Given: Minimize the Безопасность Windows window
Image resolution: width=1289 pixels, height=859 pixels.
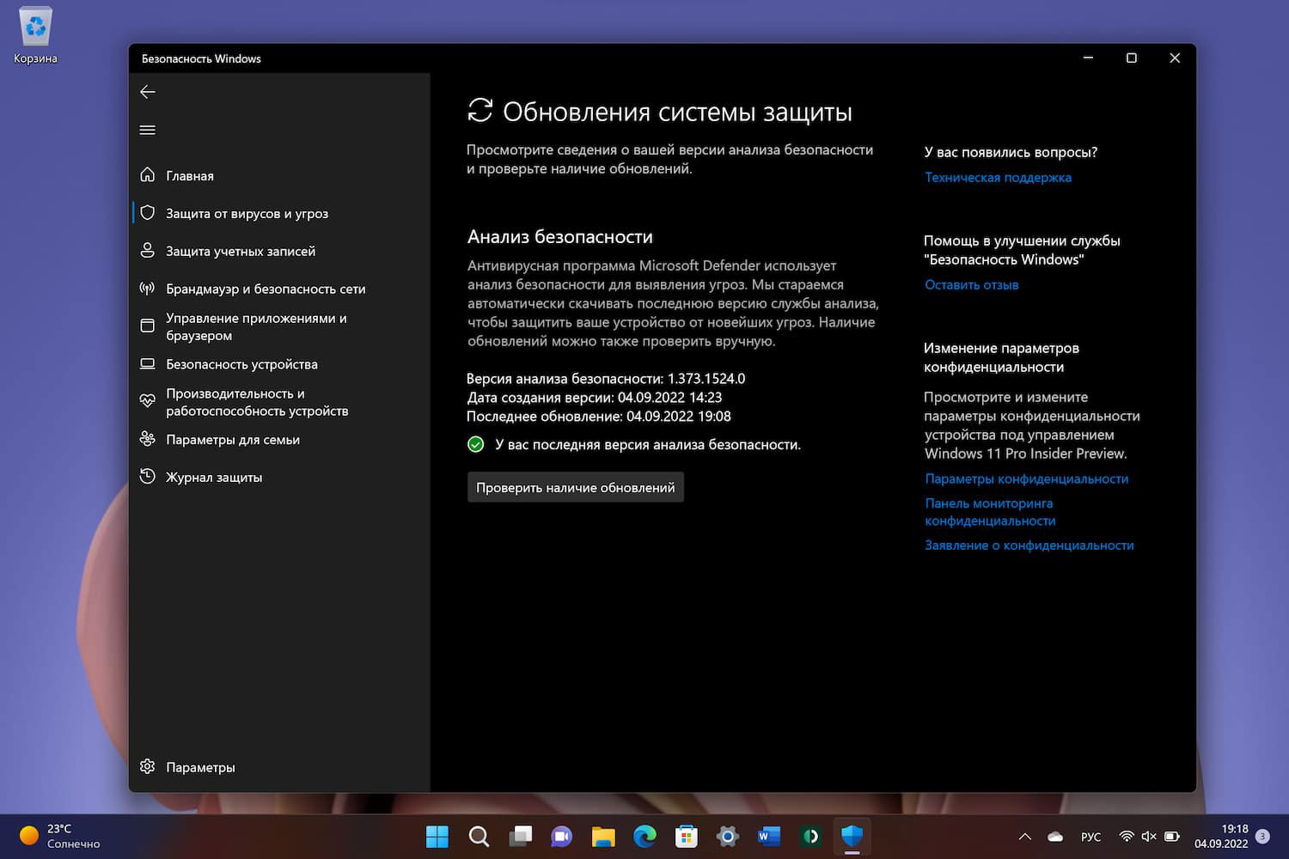Looking at the screenshot, I should point(1088,58).
